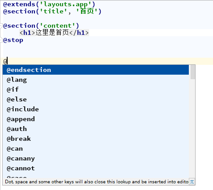Click the lookup hint text about Dot, space
Viewport: 213px width, 190px height.
pyautogui.click(x=97, y=182)
